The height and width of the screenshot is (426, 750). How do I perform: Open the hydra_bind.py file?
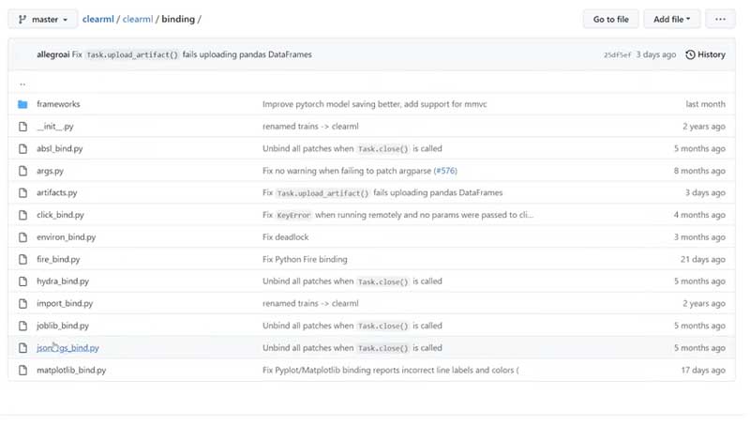[63, 281]
